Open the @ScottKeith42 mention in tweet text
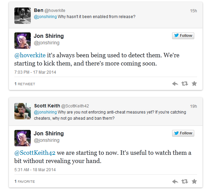209x193 pixels. [x=35, y=152]
